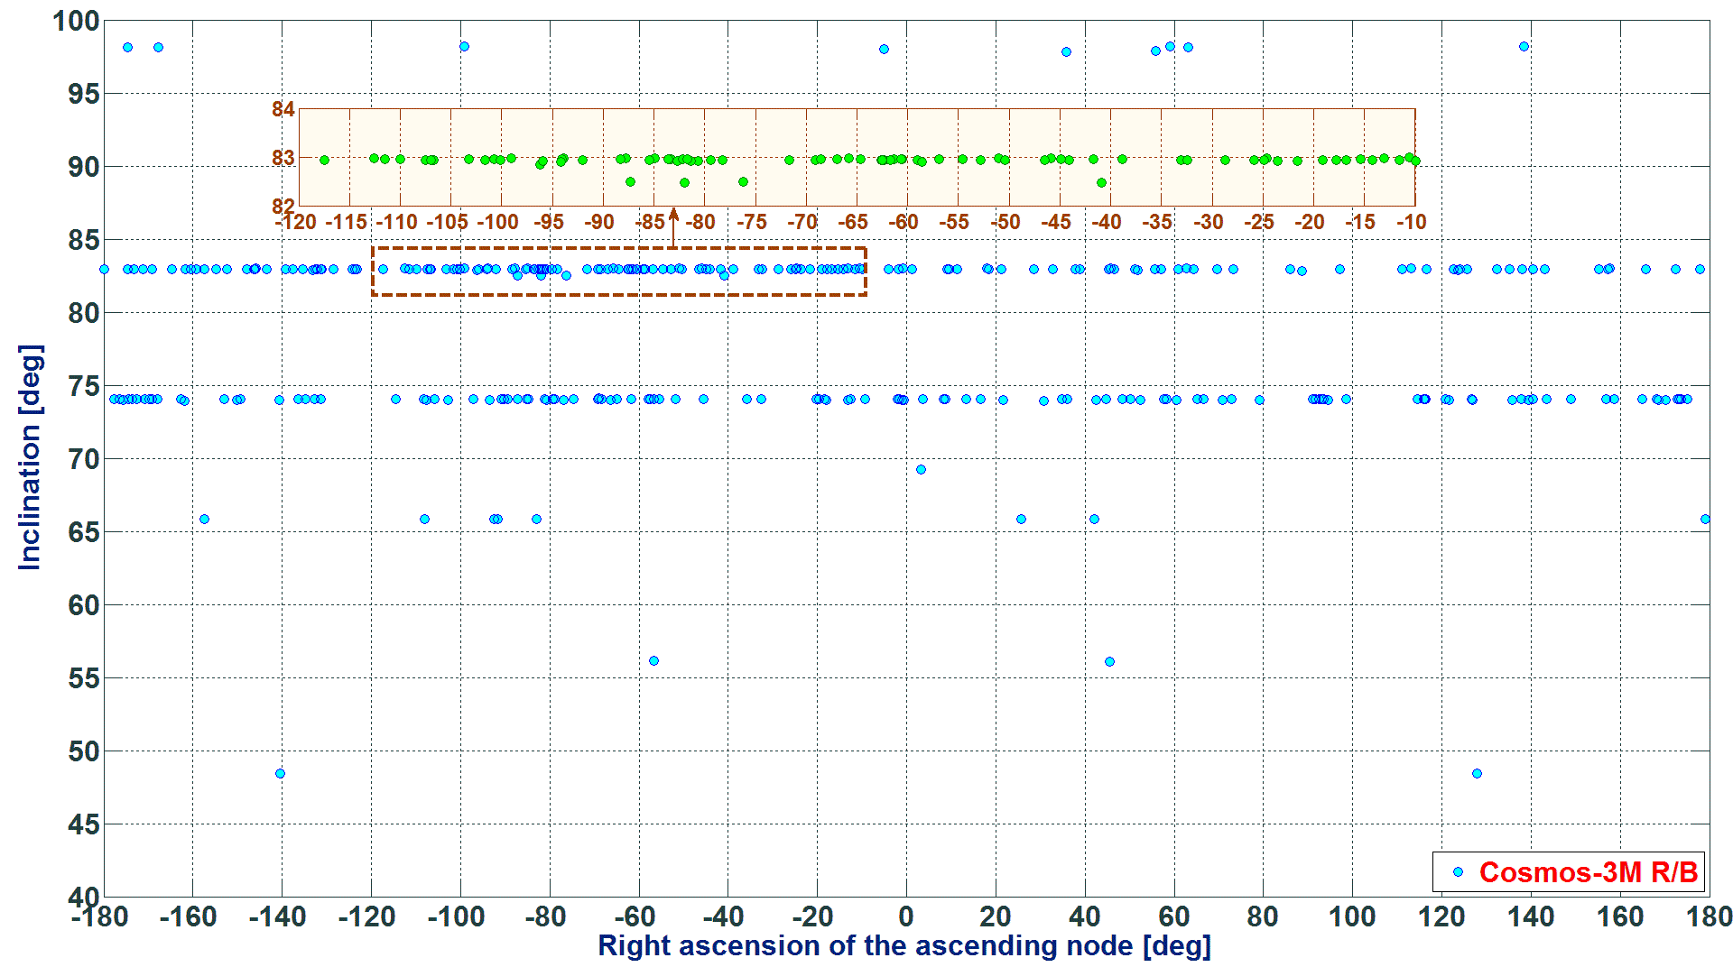Select the 98° inclination point near RAAN 138

1524,46
